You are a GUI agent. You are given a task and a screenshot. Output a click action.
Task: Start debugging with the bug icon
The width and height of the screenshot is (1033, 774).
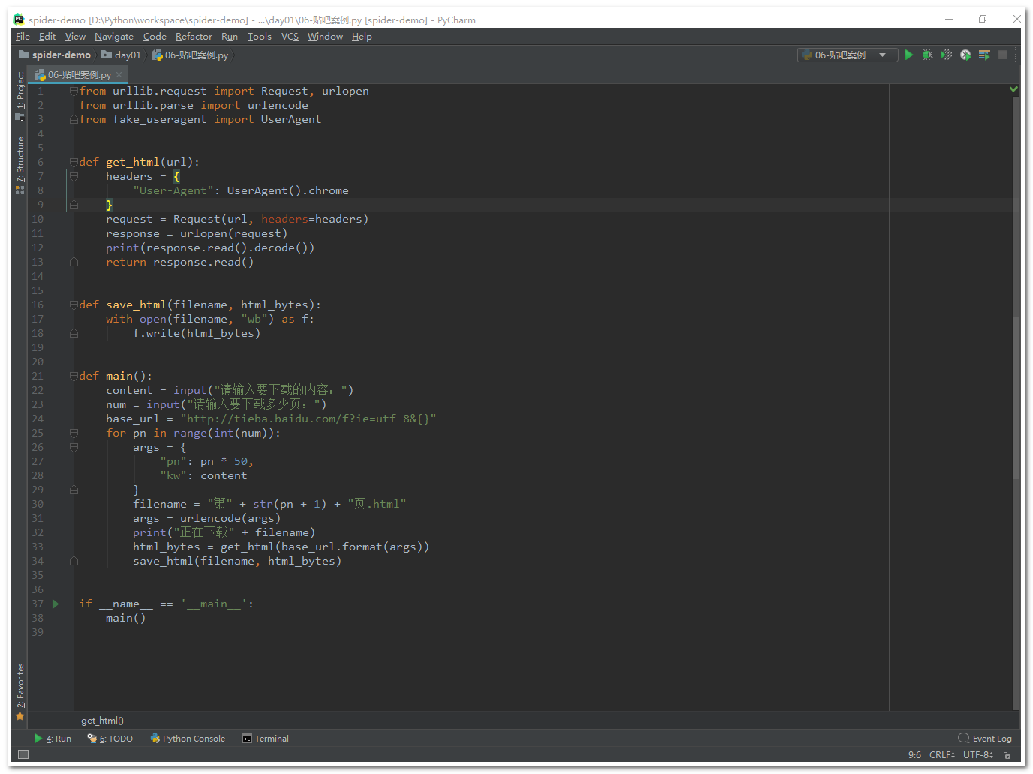click(928, 55)
